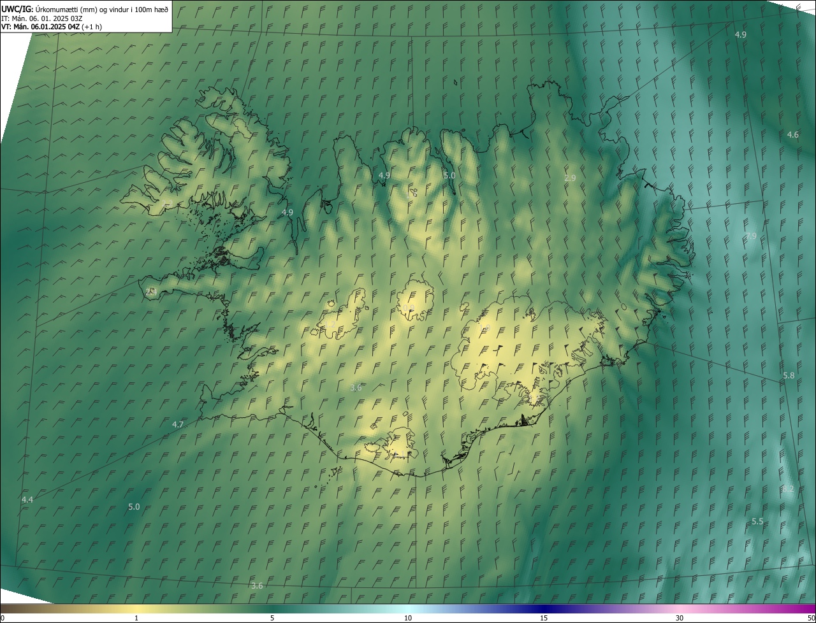Image resolution: width=816 pixels, height=623 pixels.
Task: Click the 2.9 value in northeast Iceland
Action: [x=570, y=178]
